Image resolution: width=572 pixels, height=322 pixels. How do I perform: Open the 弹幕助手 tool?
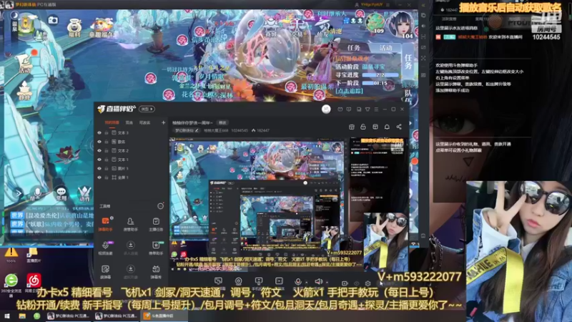click(105, 224)
